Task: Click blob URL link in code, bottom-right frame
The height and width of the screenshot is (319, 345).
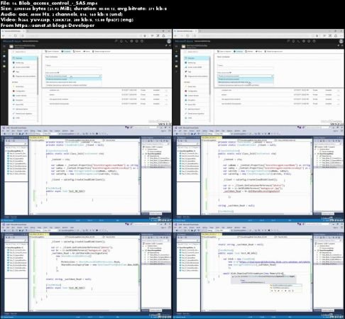Action: (x=275, y=262)
